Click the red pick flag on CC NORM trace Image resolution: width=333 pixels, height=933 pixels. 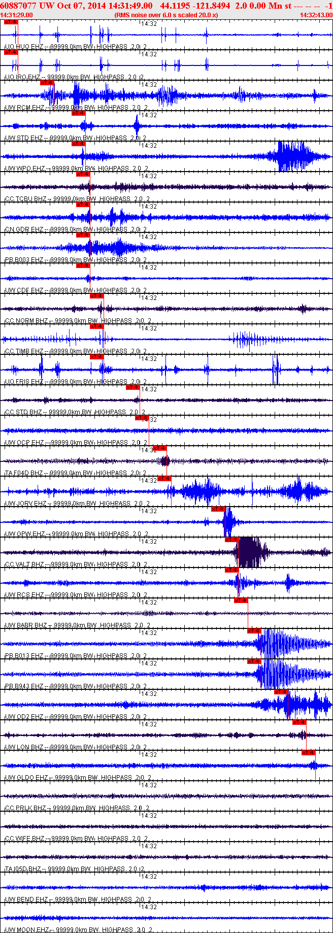coord(96,296)
